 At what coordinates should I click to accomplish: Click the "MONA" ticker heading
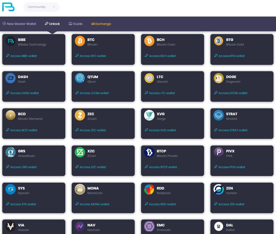(93, 188)
